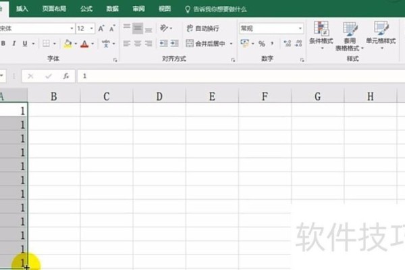Switch to the 页面布局 tab
The height and width of the screenshot is (270, 405).
coord(54,9)
